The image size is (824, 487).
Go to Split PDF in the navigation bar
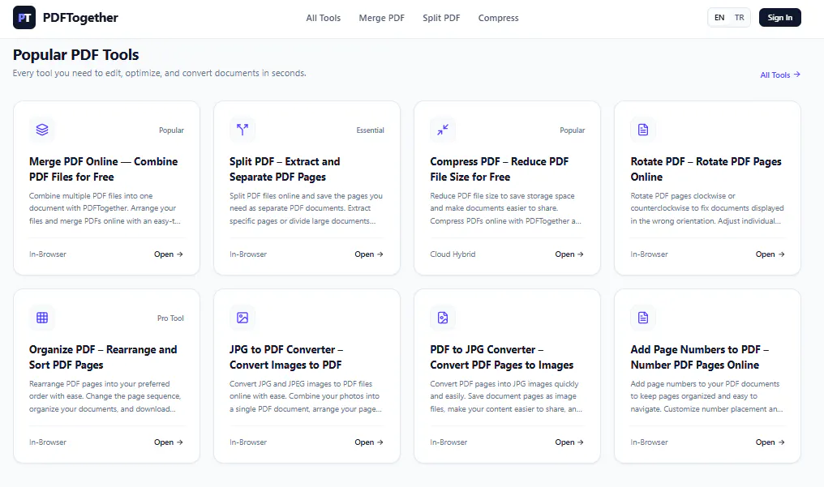(x=441, y=18)
